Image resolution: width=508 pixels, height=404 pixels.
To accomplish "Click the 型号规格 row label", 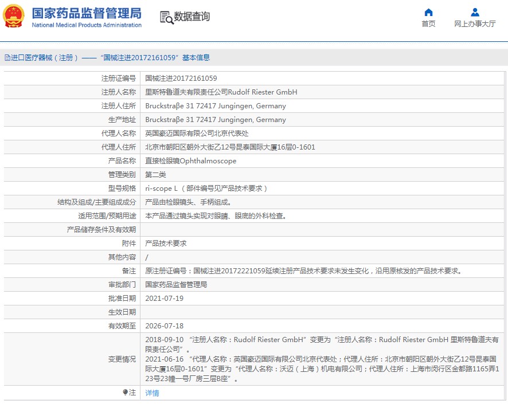I will point(122,189).
